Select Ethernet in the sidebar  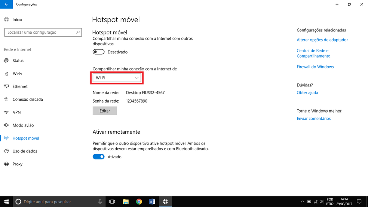(x=20, y=86)
